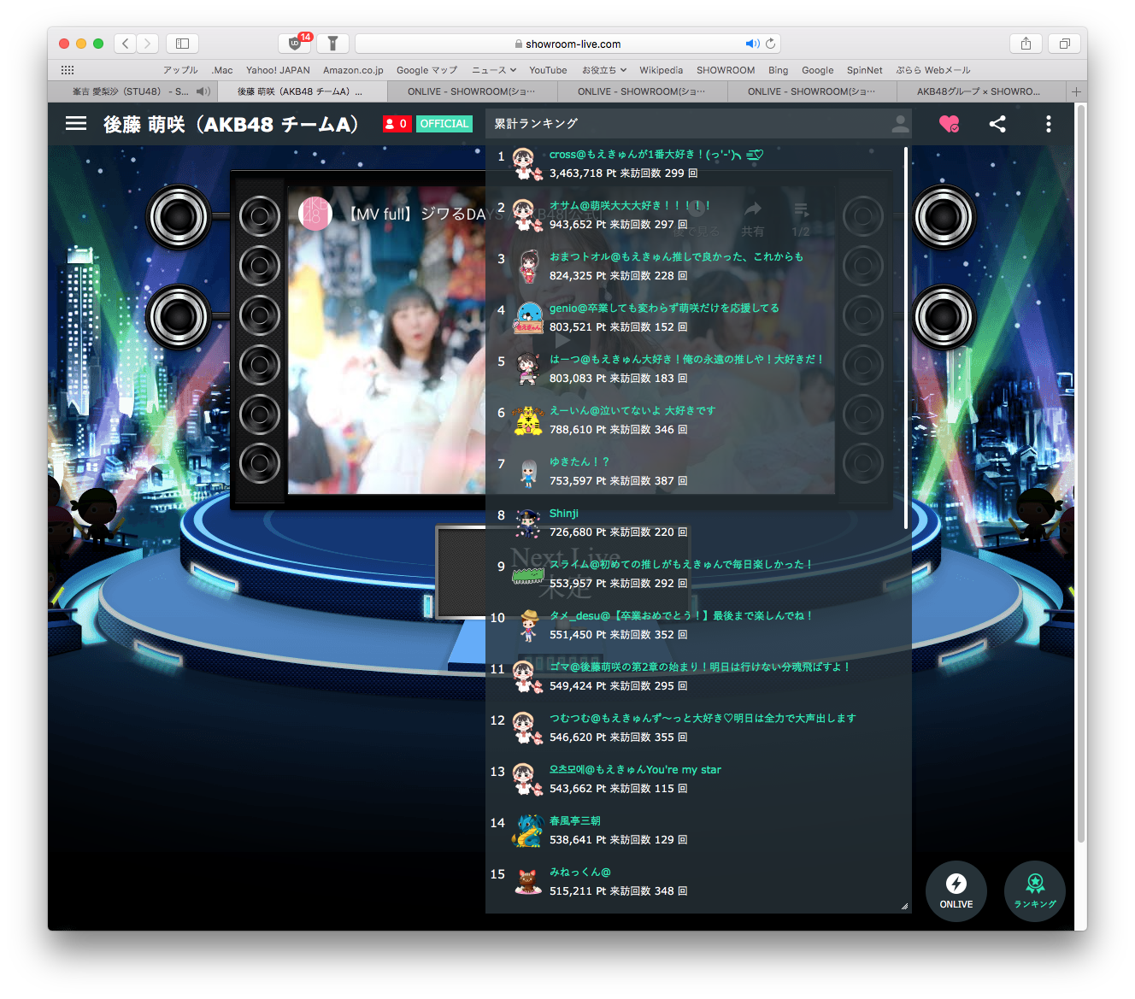The width and height of the screenshot is (1135, 999).
Task: Click 累計ランキング heading
Action: 536,124
